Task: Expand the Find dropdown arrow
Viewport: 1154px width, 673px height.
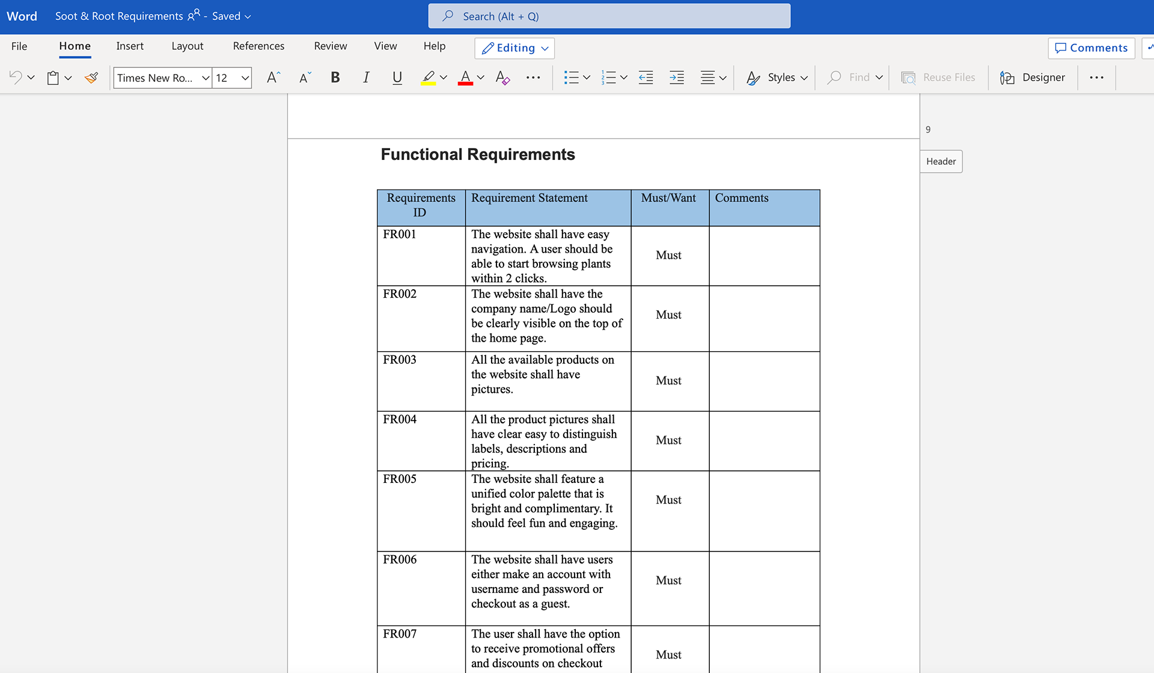Action: click(x=879, y=78)
